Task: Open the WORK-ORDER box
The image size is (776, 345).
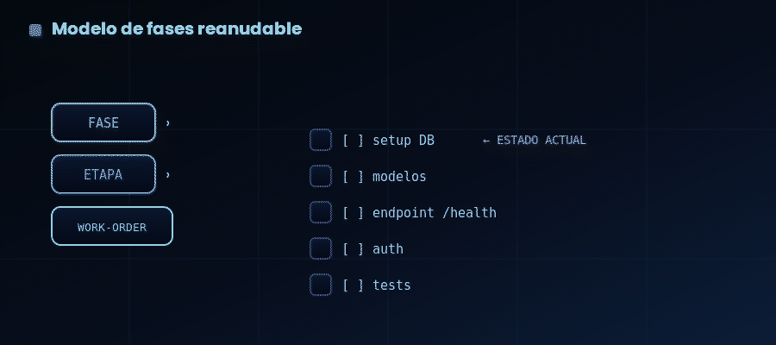Action: [x=112, y=226]
